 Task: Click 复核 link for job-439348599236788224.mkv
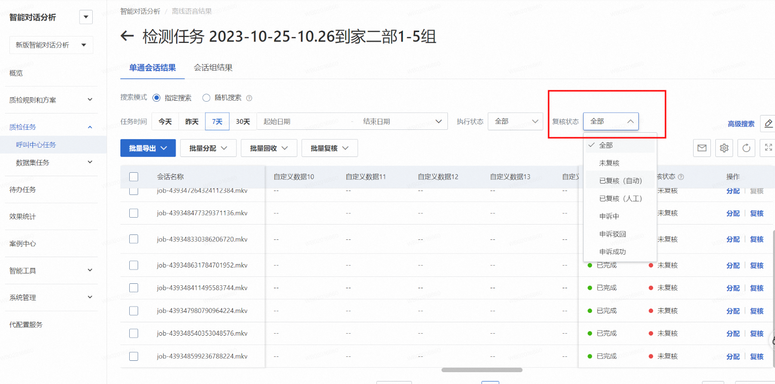click(757, 356)
